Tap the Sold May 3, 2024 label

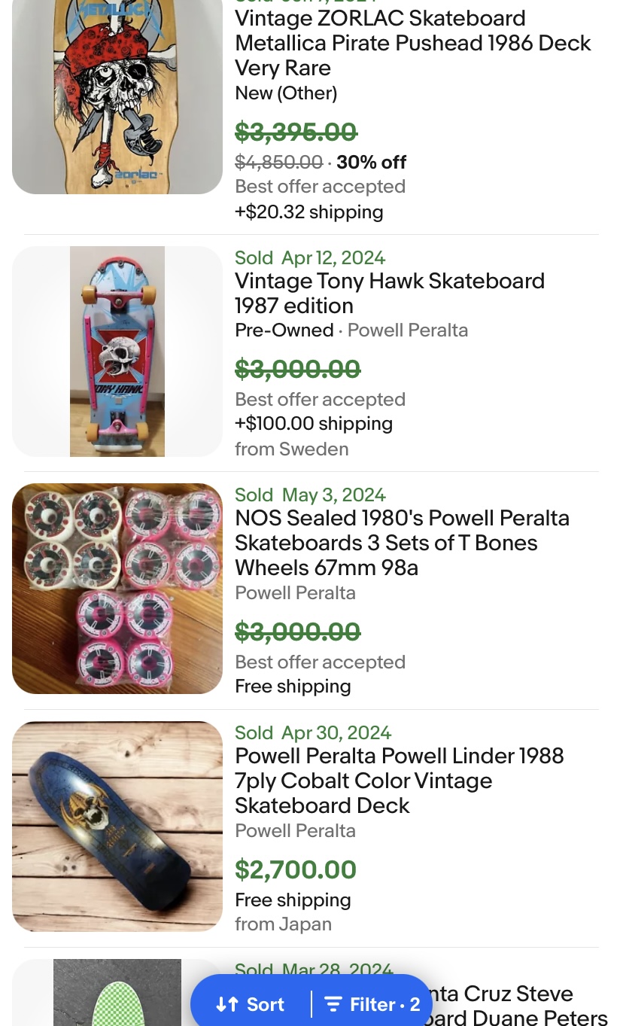click(x=310, y=495)
